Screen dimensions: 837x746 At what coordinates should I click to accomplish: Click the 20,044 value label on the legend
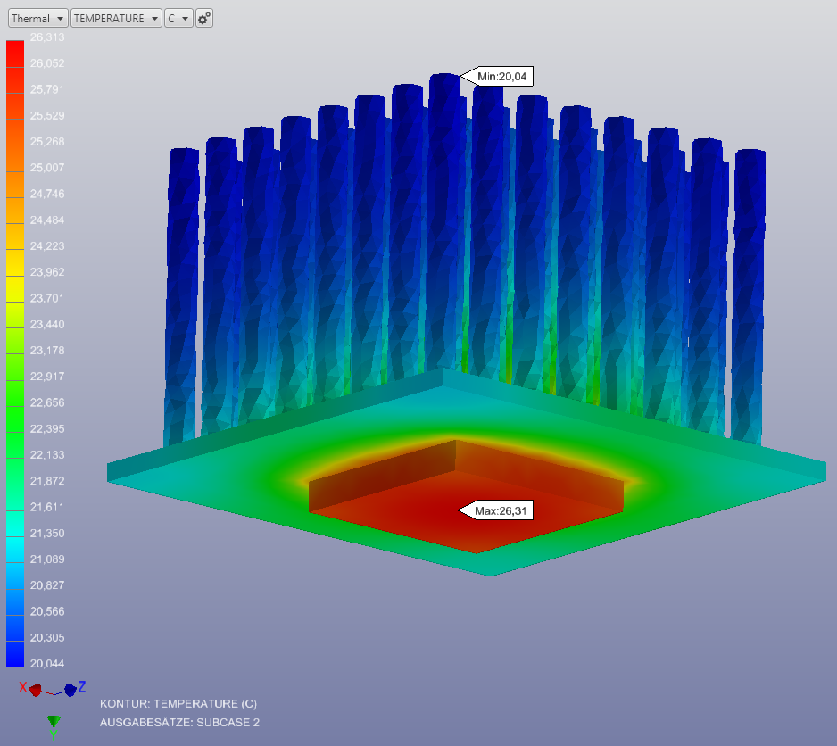tap(46, 663)
